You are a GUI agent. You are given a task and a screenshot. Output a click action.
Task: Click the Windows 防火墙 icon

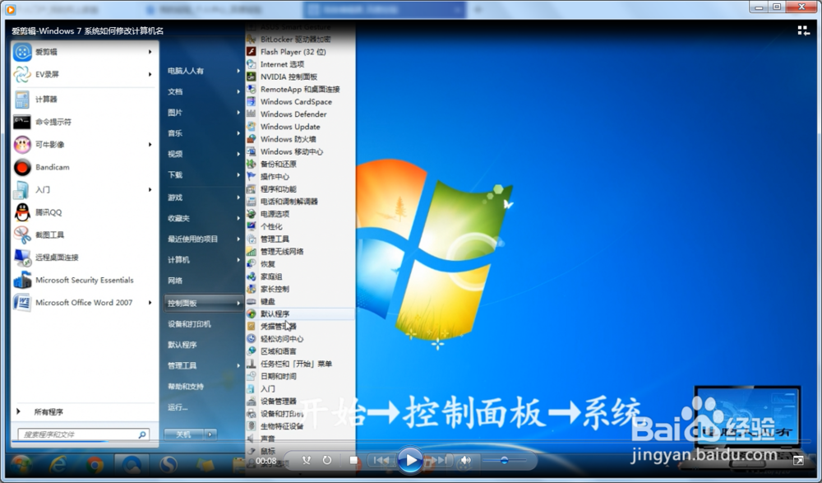coord(252,139)
